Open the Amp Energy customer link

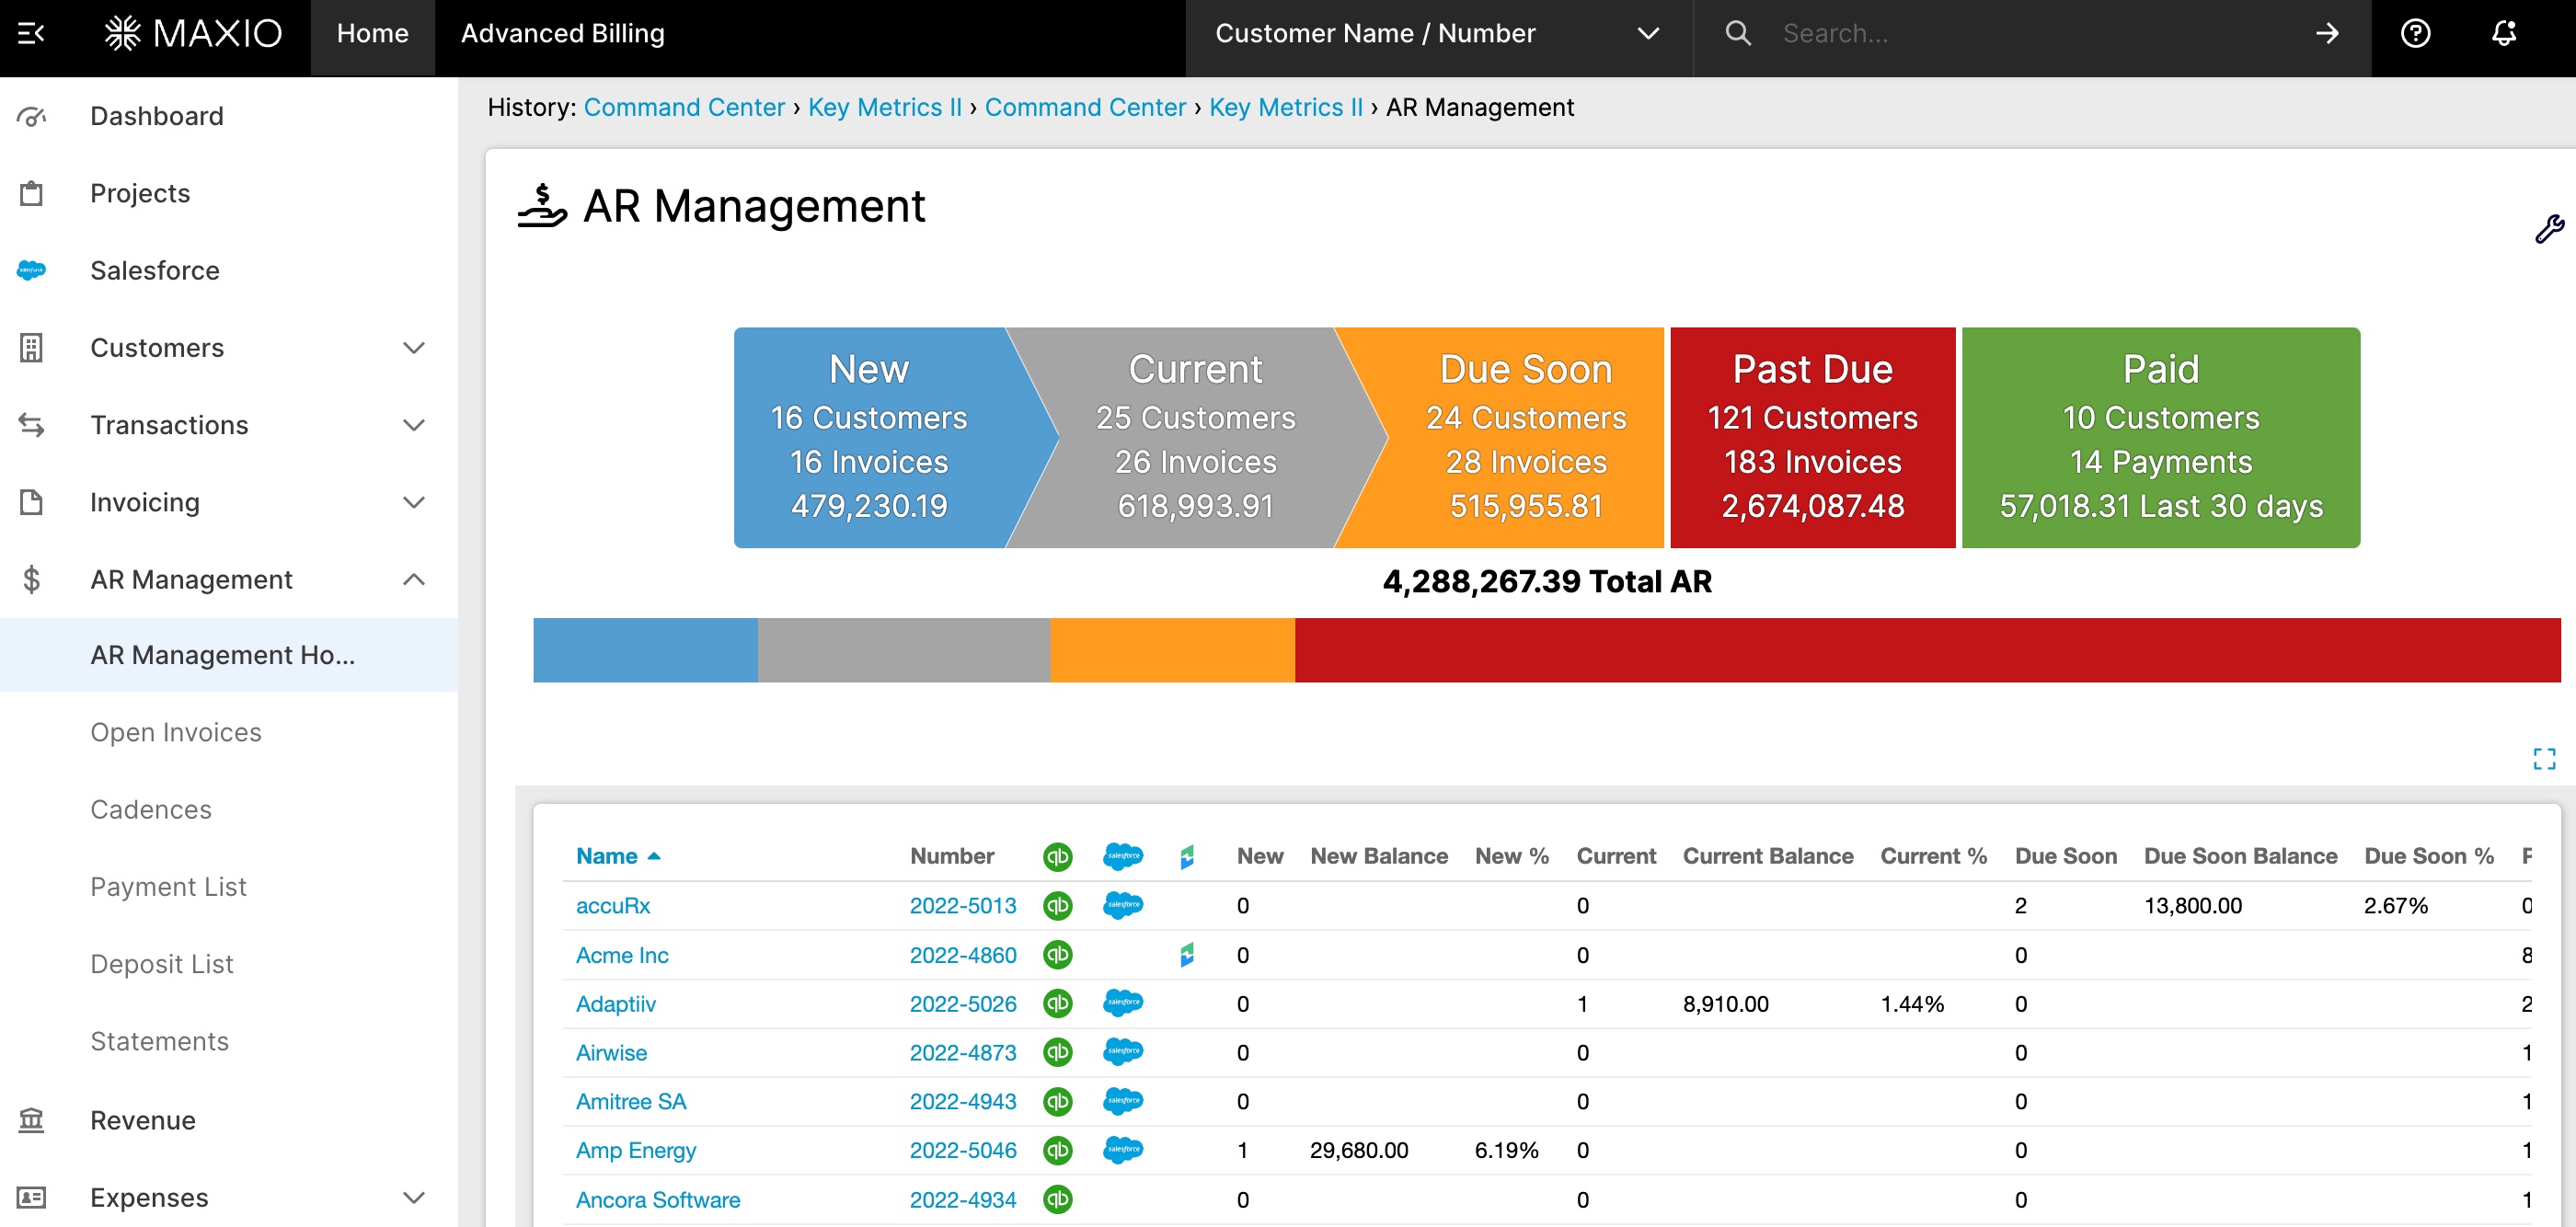(x=635, y=1150)
